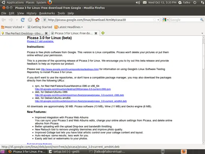Screen dimensions: 205x154
Task: Open the mail envelope indicator
Action: click(145, 2)
